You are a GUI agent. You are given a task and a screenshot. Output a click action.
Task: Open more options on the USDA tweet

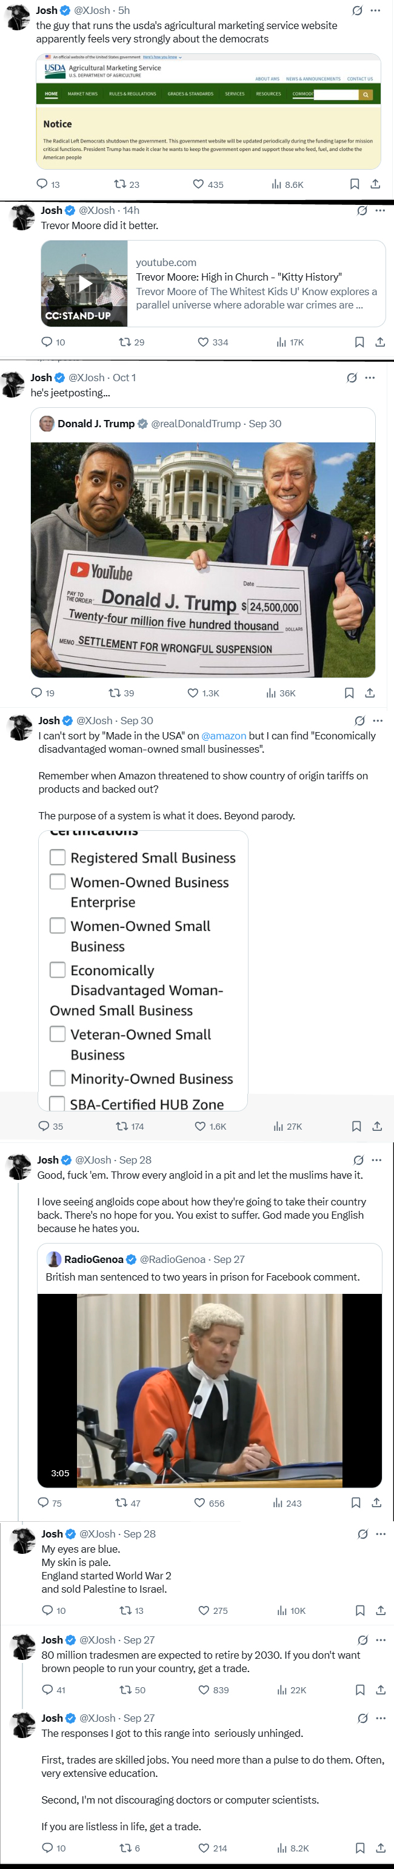pyautogui.click(x=375, y=11)
